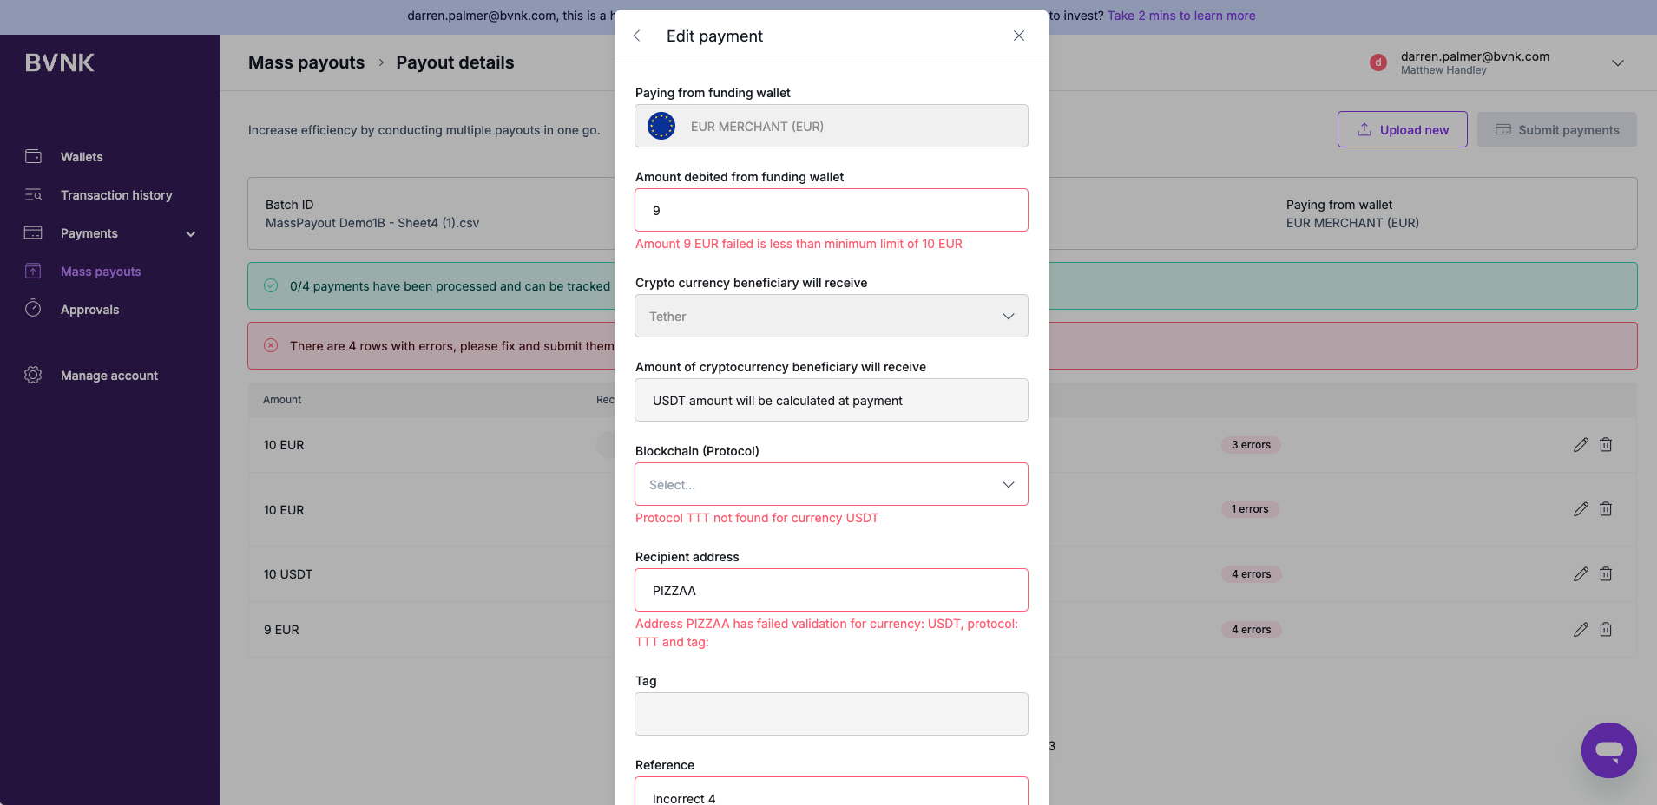This screenshot has height=805, width=1657.
Task: Click edit pencil for 3 errors row
Action: click(1581, 445)
